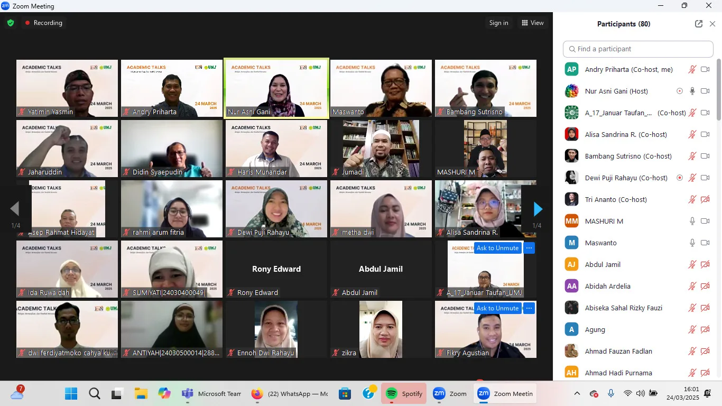
Task: Click Andry Priharta's muted microphone icon
Action: [x=692, y=69]
